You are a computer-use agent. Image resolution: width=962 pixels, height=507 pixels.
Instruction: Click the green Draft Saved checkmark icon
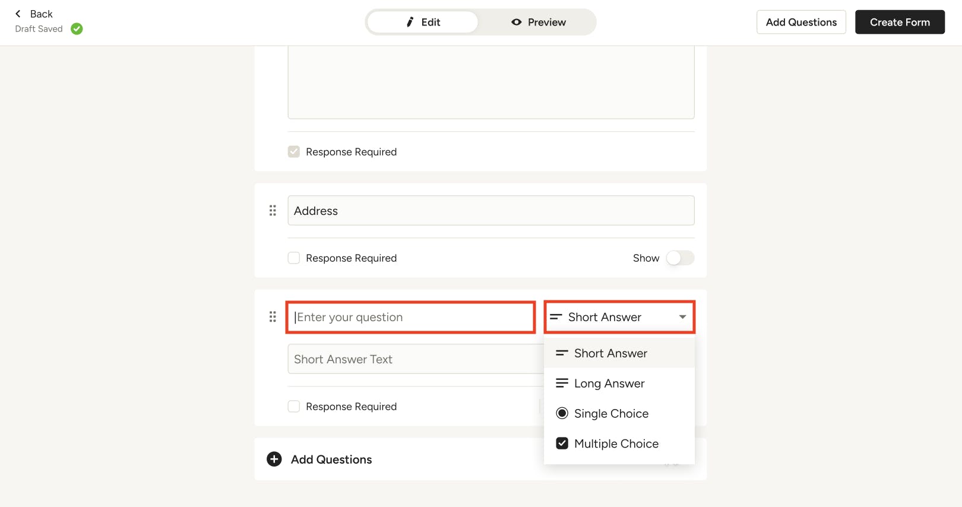tap(77, 28)
